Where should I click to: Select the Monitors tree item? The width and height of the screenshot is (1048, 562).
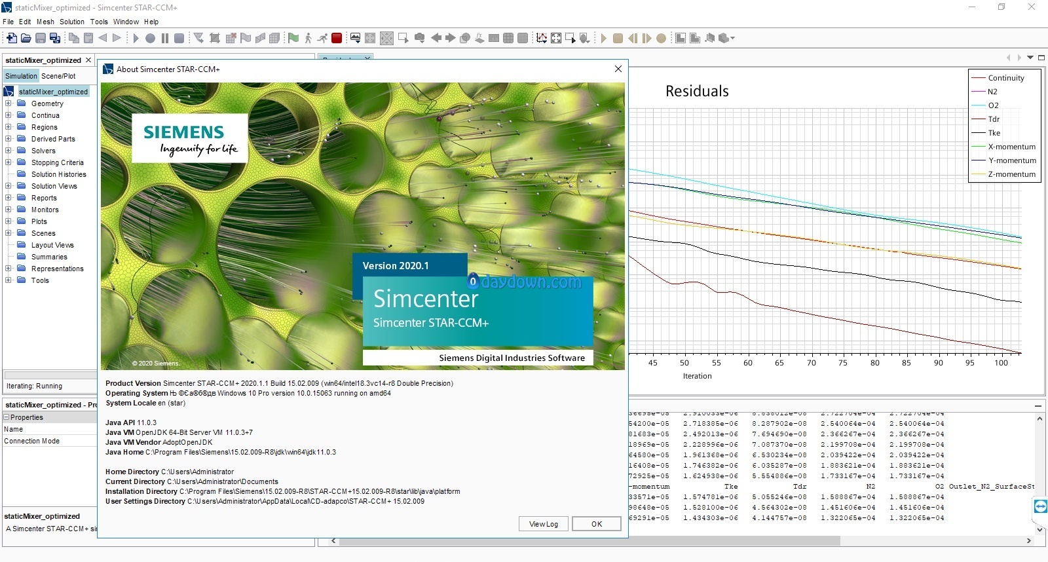[x=45, y=210]
